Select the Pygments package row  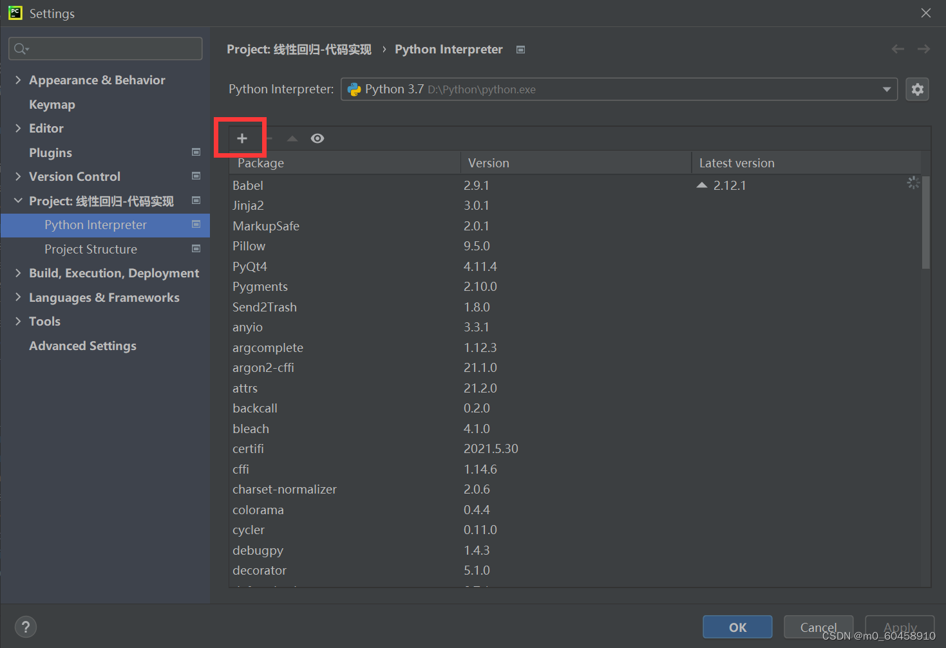click(x=575, y=286)
